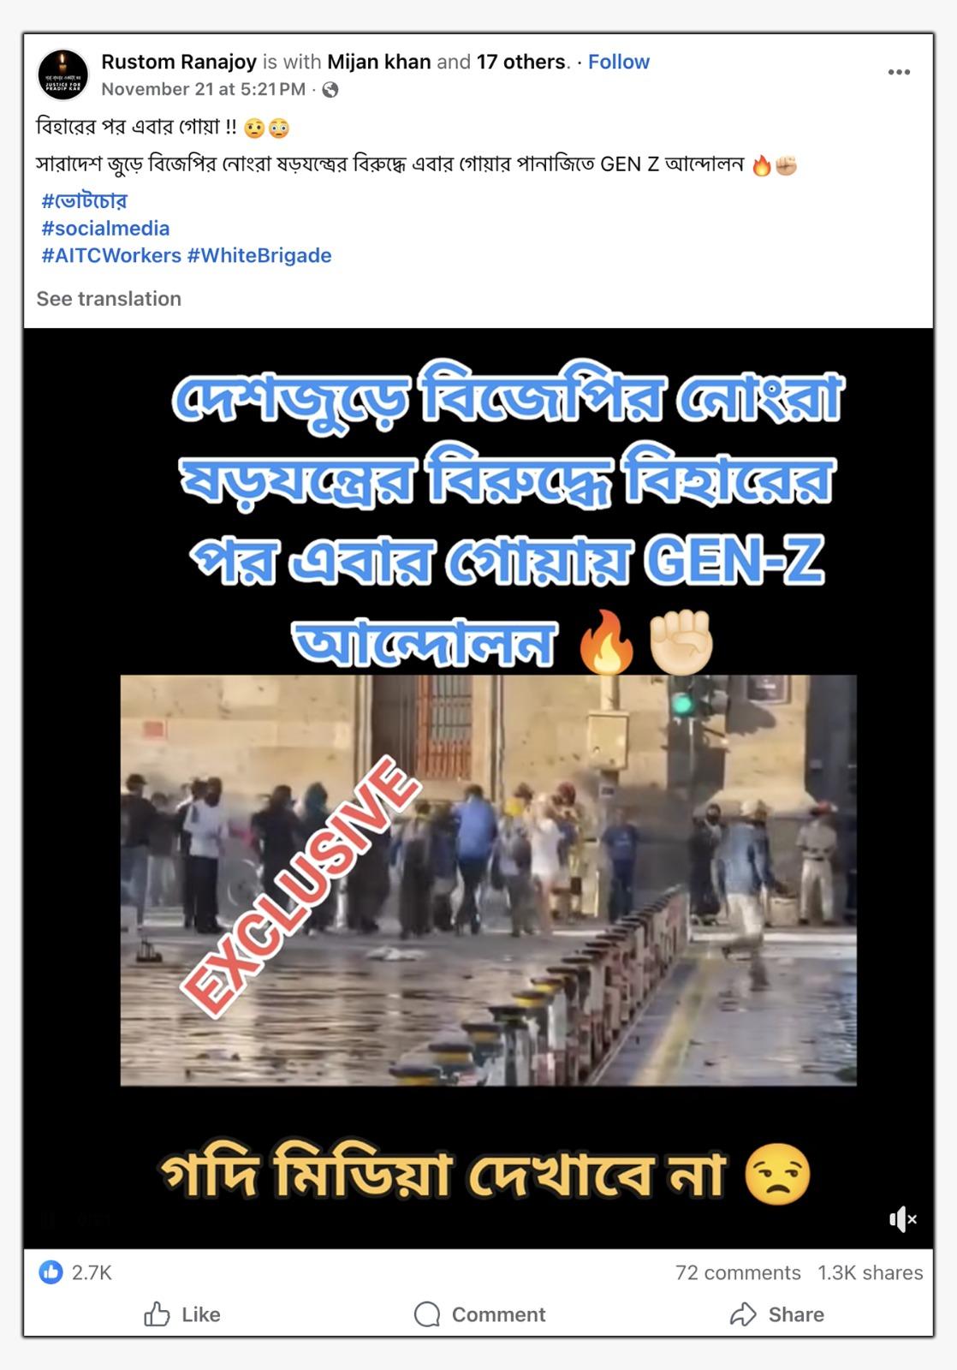Play the EXCLUSIVE protest video

[488, 880]
